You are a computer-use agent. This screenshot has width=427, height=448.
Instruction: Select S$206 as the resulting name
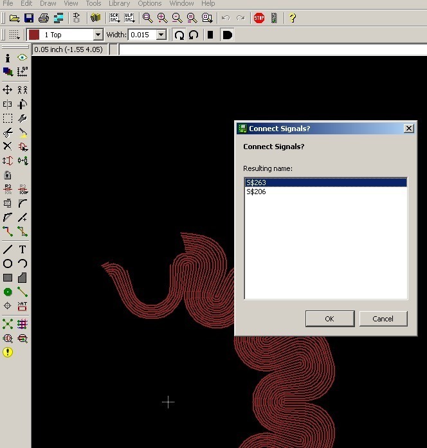[257, 192]
